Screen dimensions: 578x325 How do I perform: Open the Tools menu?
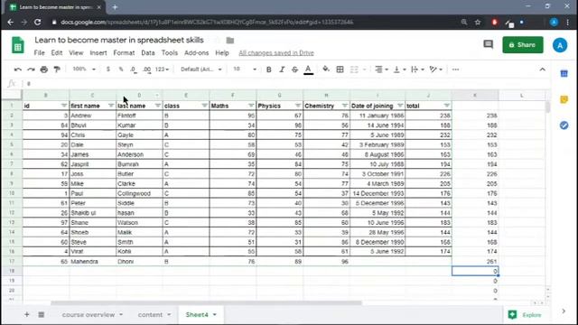pos(170,53)
